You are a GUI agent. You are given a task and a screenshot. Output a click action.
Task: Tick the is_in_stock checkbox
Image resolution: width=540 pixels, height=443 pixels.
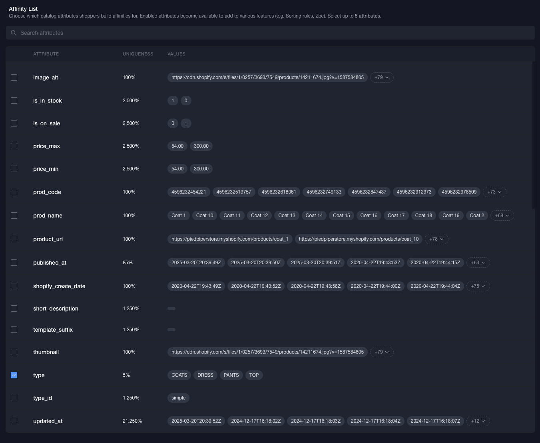pos(14,101)
